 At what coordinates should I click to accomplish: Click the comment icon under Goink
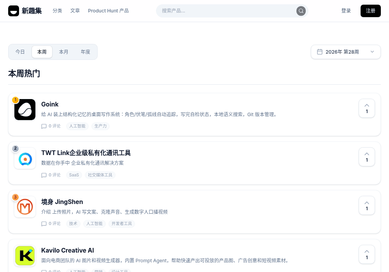[44, 126]
